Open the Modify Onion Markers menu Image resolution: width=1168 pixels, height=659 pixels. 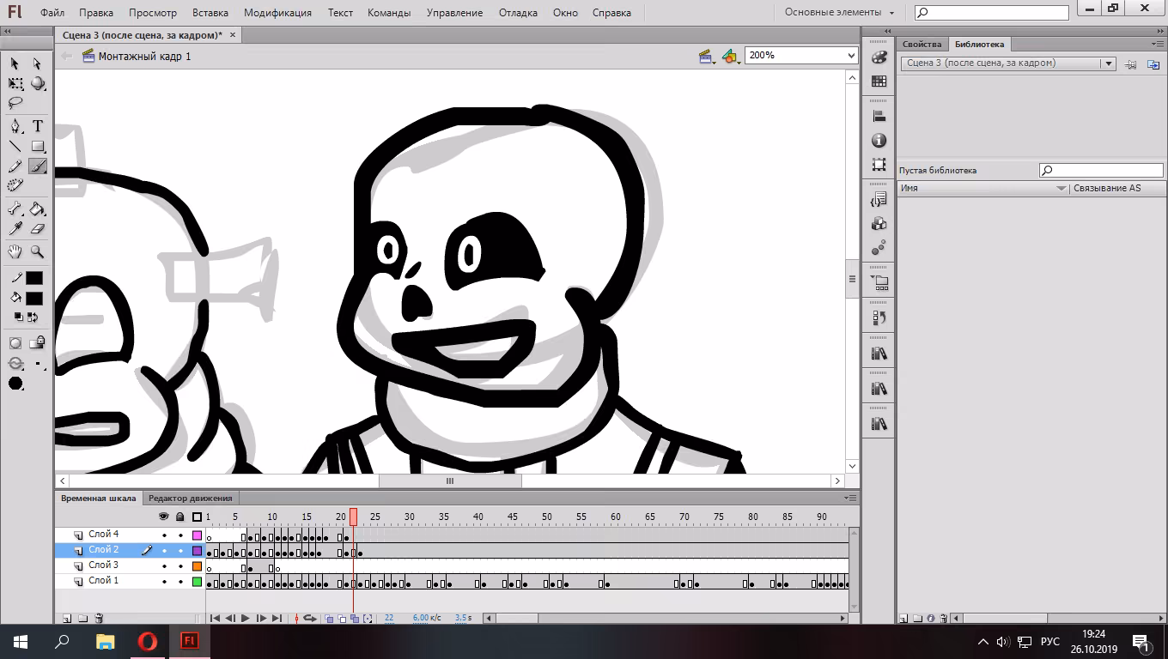(368, 618)
